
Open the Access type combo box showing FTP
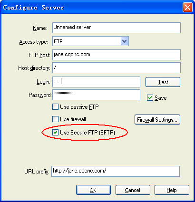point(90,41)
